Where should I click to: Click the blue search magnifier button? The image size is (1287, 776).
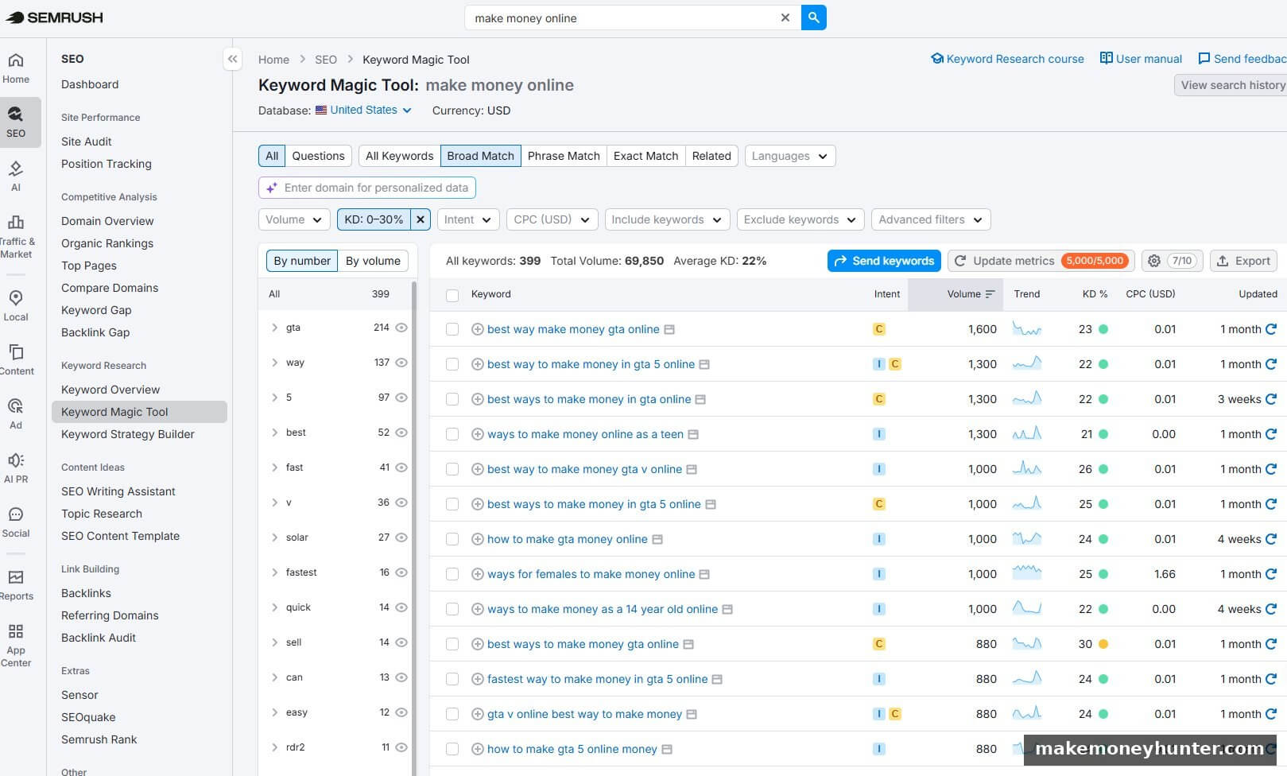tap(813, 17)
